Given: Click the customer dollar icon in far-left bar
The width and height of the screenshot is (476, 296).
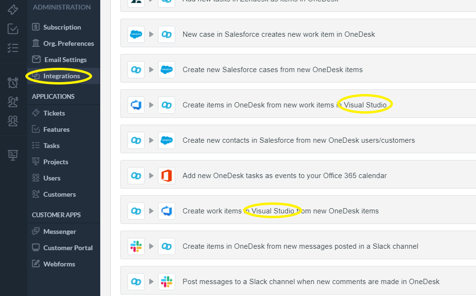Looking at the screenshot, I should tap(13, 102).
